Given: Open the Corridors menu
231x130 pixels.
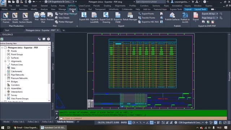Looking at the screenshot, I should point(144,6).
